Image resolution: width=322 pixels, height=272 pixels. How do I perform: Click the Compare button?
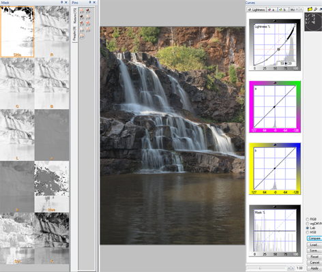coord(314,239)
